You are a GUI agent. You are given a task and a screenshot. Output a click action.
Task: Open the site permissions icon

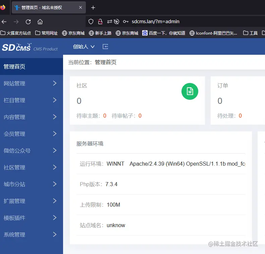click(109, 22)
